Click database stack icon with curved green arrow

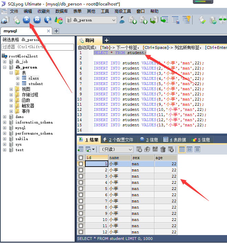(154, 20)
